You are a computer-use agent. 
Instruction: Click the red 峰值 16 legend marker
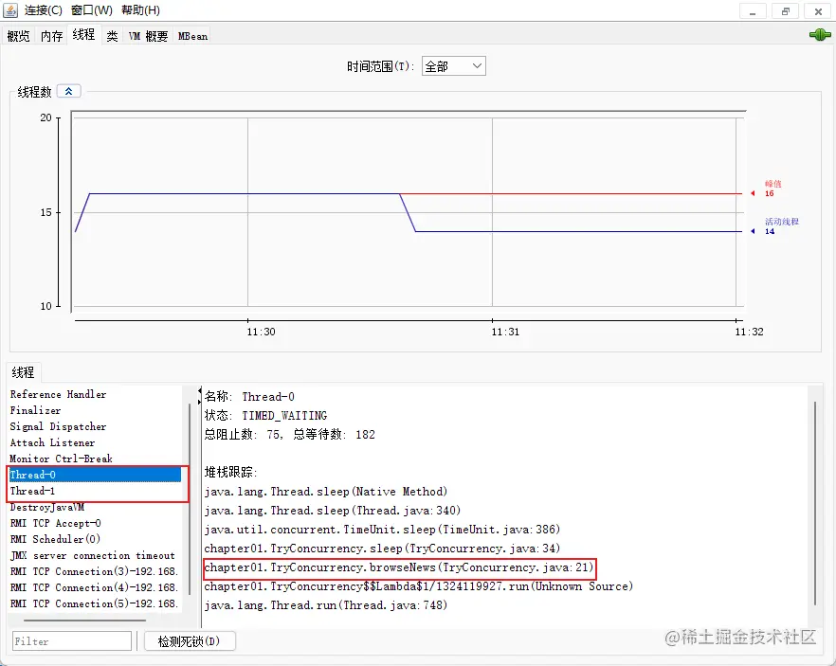(x=753, y=193)
